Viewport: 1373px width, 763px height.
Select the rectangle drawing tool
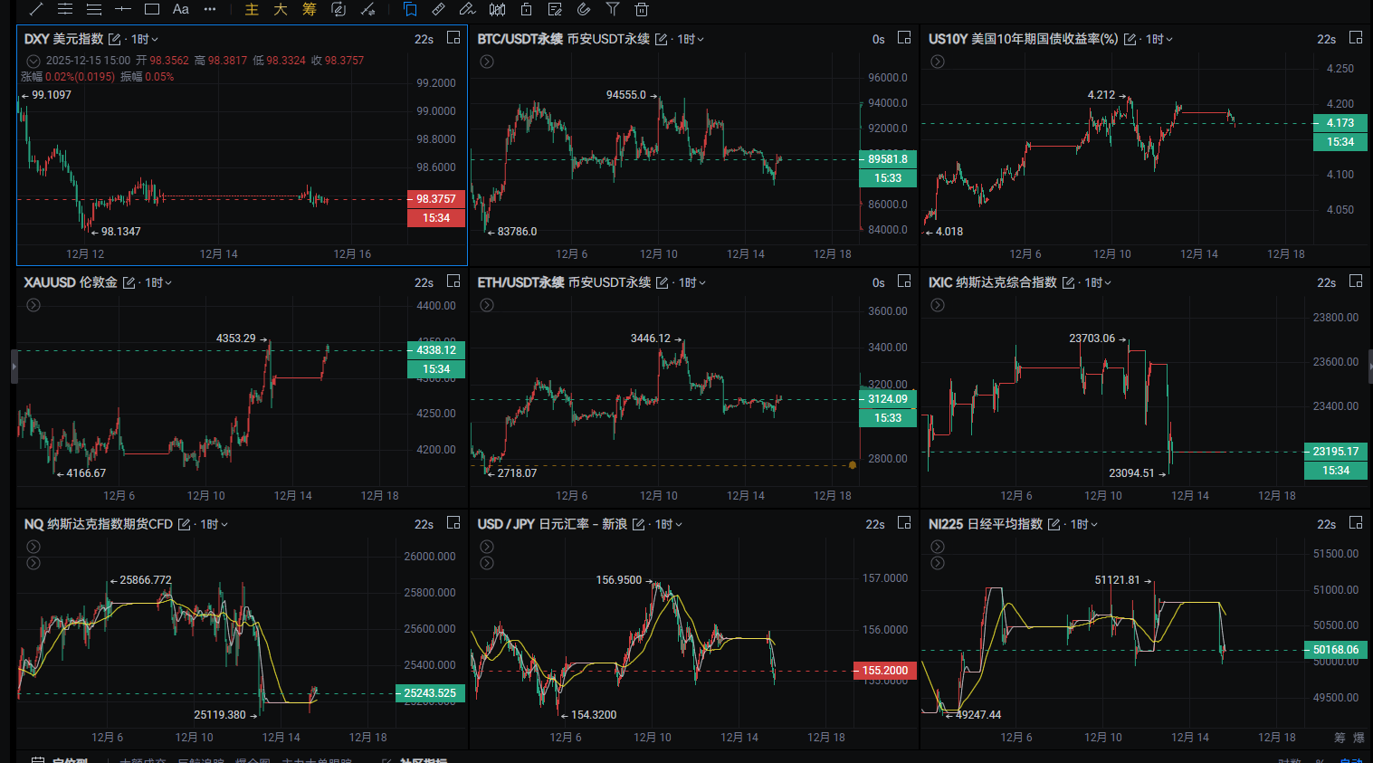click(152, 9)
